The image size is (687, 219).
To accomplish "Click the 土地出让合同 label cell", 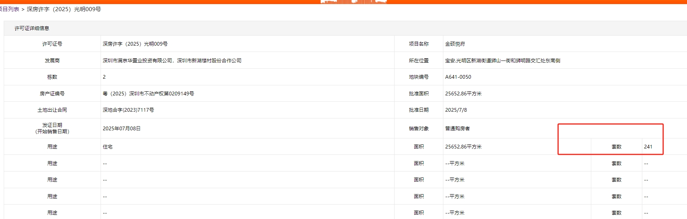I will point(52,110).
